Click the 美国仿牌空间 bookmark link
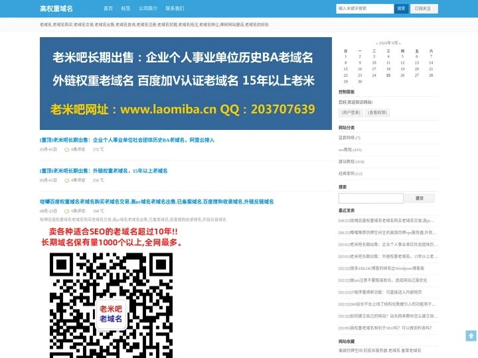The image size is (478, 358). pyautogui.click(x=351, y=351)
